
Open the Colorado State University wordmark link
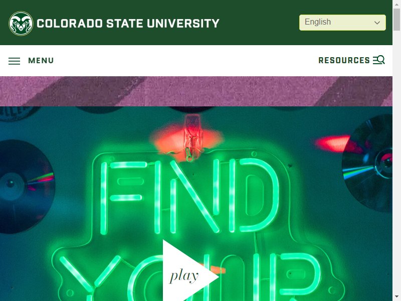128,23
